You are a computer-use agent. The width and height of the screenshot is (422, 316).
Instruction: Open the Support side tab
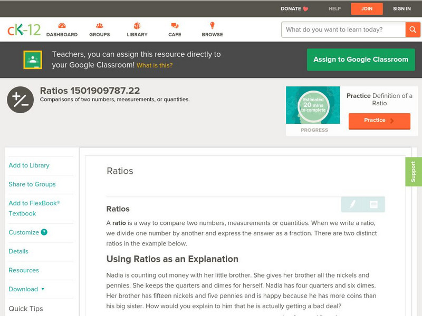coord(413,172)
